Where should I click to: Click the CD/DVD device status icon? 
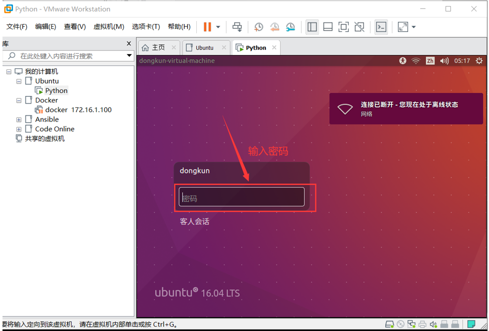coord(400,324)
